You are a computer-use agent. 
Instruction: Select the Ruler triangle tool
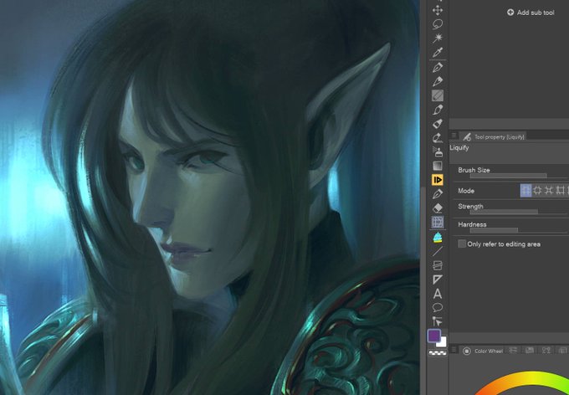(438, 280)
